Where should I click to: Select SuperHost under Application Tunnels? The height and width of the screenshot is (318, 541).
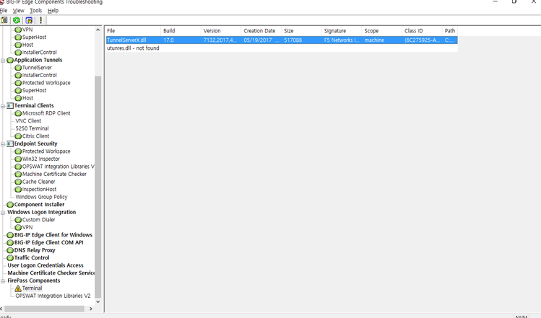coord(34,90)
